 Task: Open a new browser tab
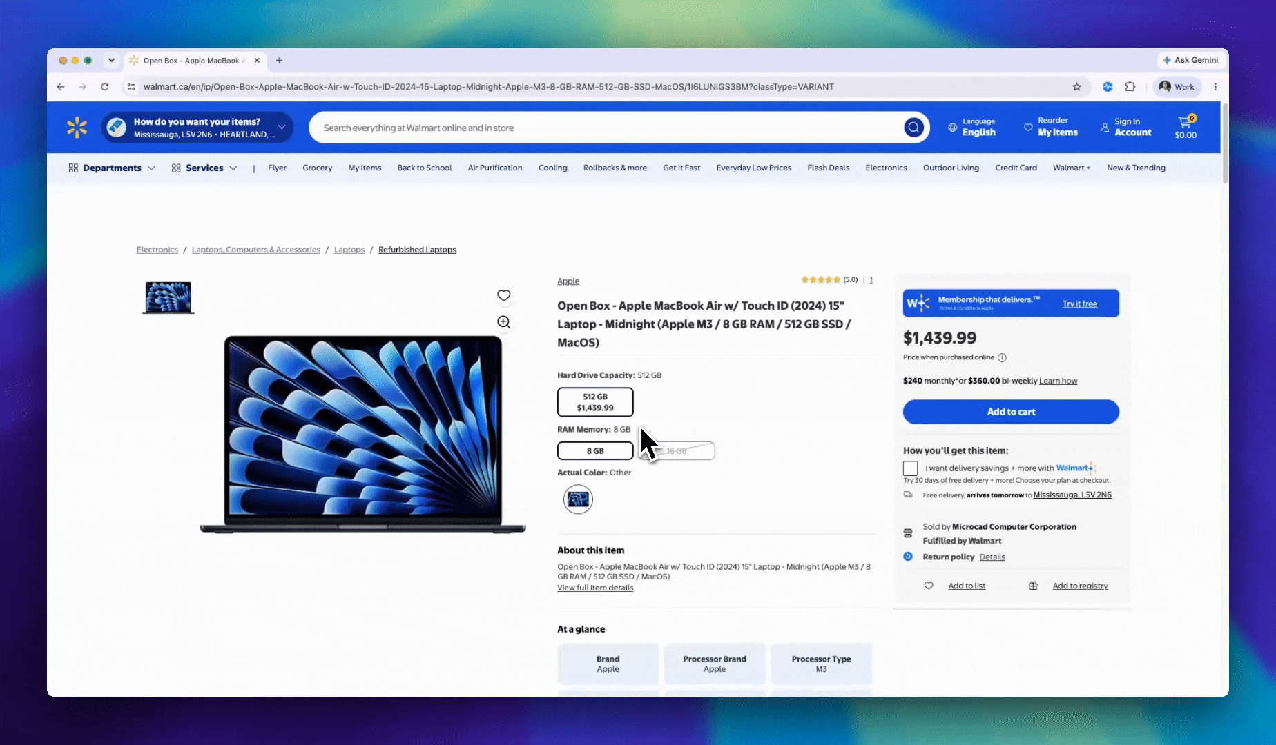click(279, 61)
